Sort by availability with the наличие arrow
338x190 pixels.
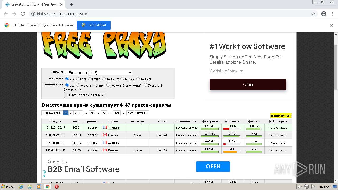[226, 121]
